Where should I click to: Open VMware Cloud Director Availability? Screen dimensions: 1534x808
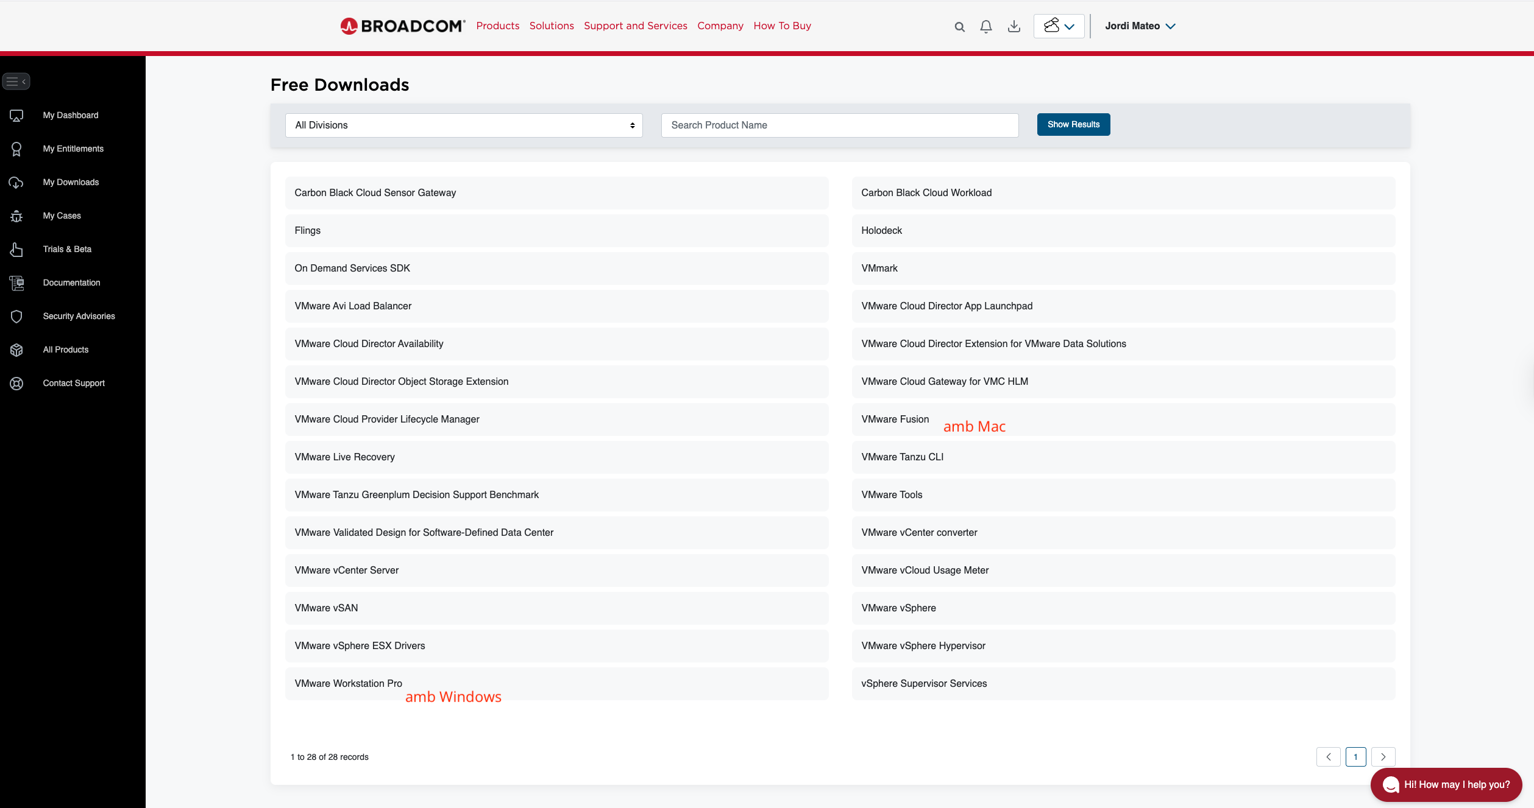[x=556, y=344]
